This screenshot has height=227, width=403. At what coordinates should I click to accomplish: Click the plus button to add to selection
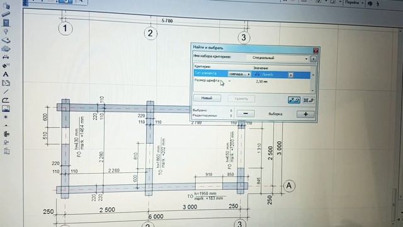[305, 114]
